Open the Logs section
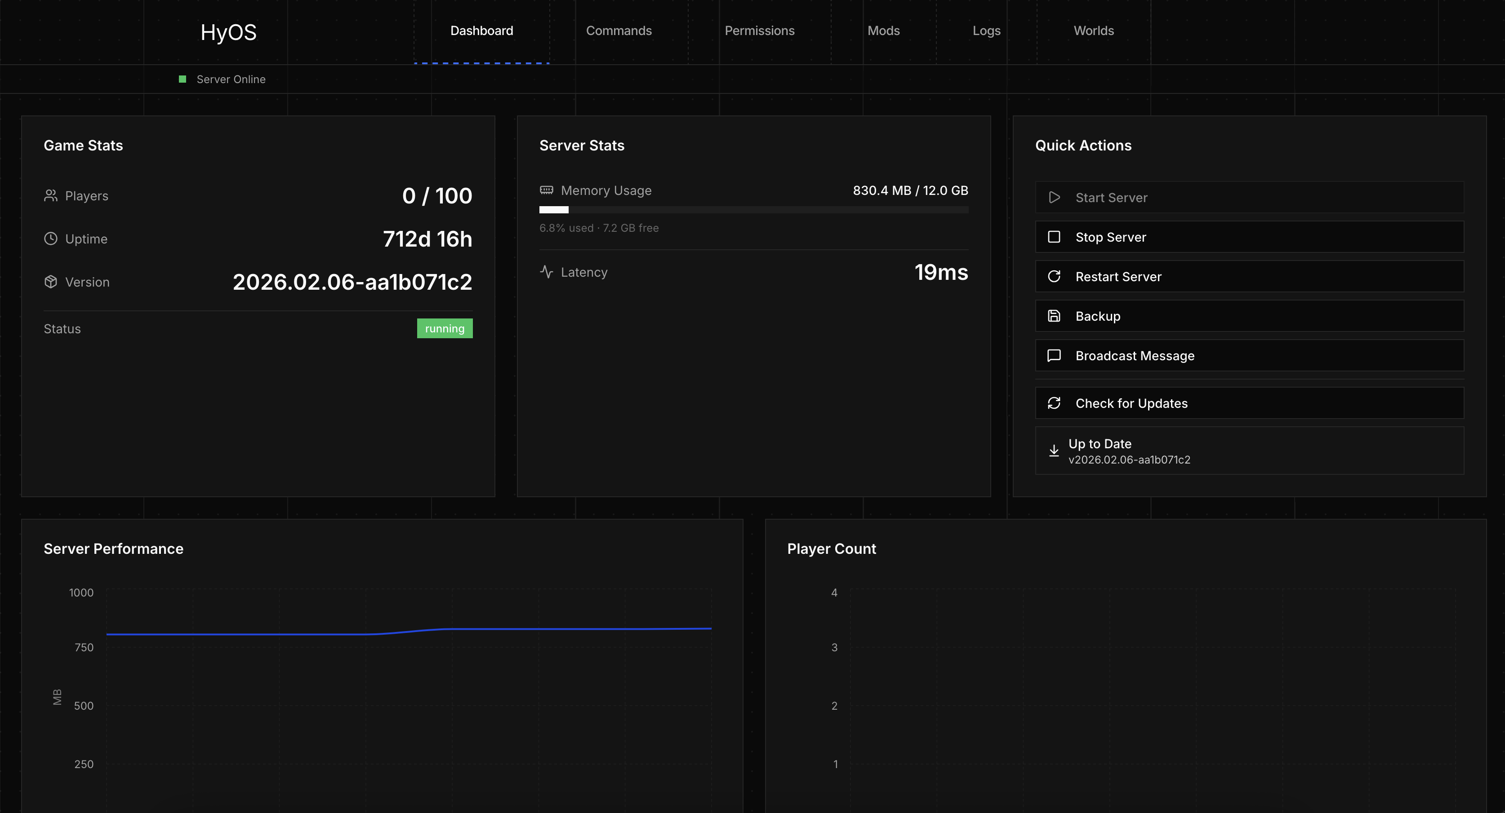The height and width of the screenshot is (813, 1505). 986,31
